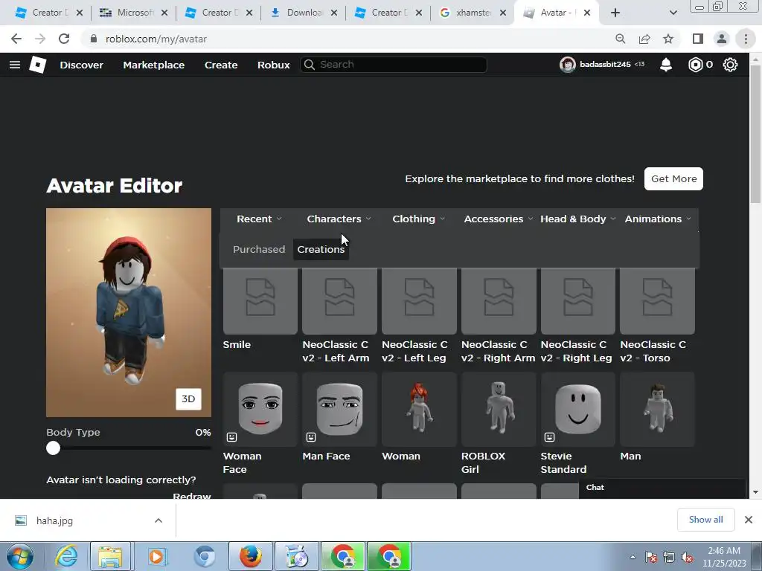Click the Redraw link
The height and width of the screenshot is (571, 762).
[192, 496]
